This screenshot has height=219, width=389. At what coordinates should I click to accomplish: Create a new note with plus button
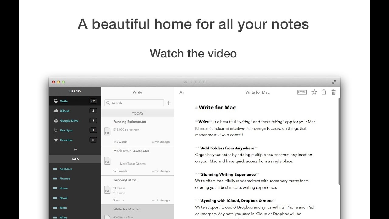tap(169, 103)
